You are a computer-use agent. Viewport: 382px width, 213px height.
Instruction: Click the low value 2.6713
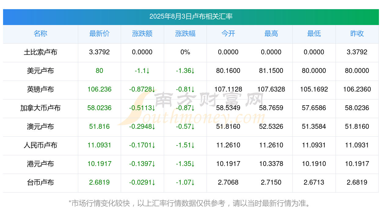coord(314,182)
